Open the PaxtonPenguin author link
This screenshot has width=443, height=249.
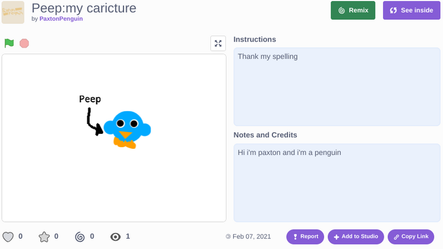tap(61, 19)
